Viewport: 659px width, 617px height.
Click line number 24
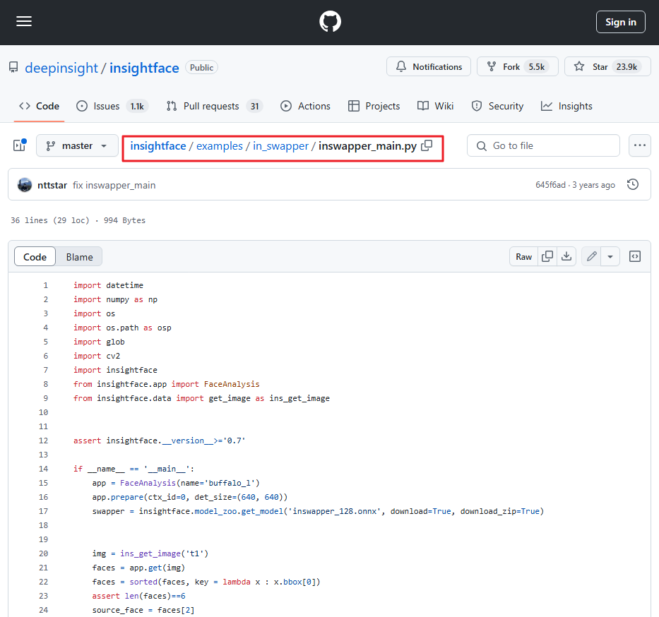click(x=43, y=610)
